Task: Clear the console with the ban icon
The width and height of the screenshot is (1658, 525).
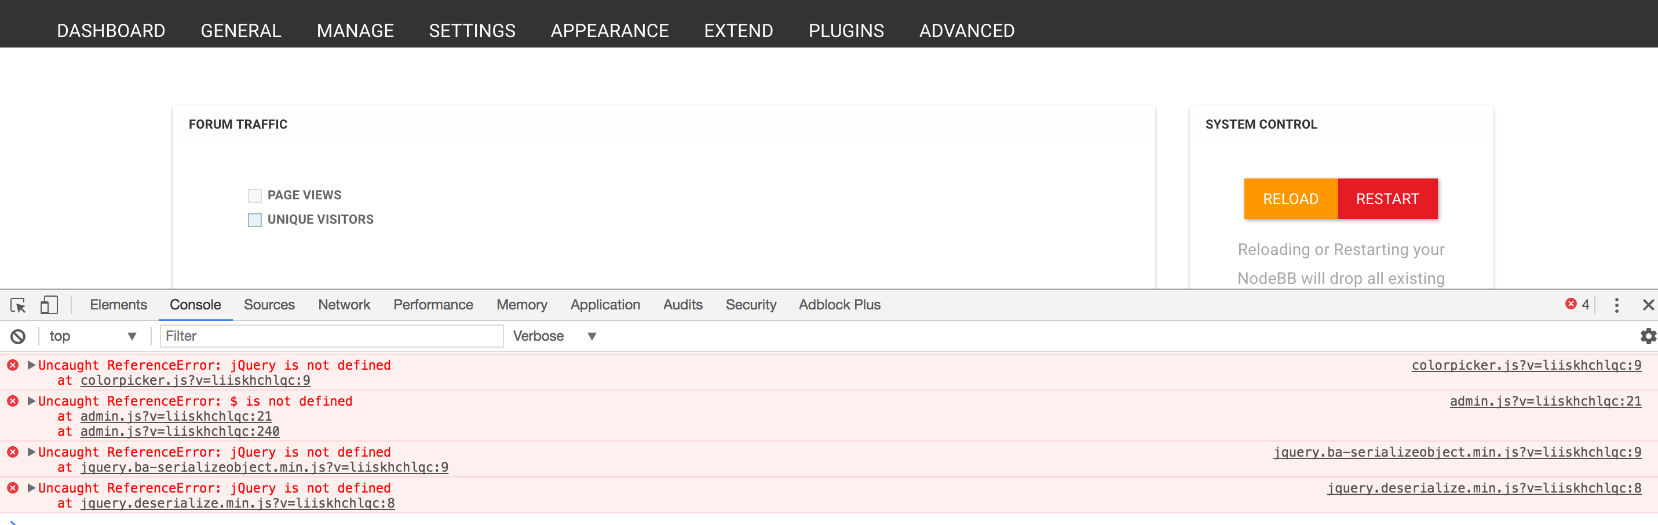Action: [x=17, y=336]
